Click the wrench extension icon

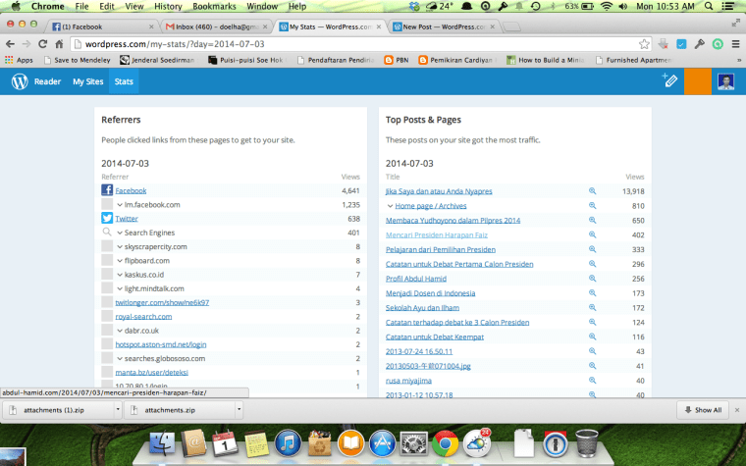(x=699, y=44)
